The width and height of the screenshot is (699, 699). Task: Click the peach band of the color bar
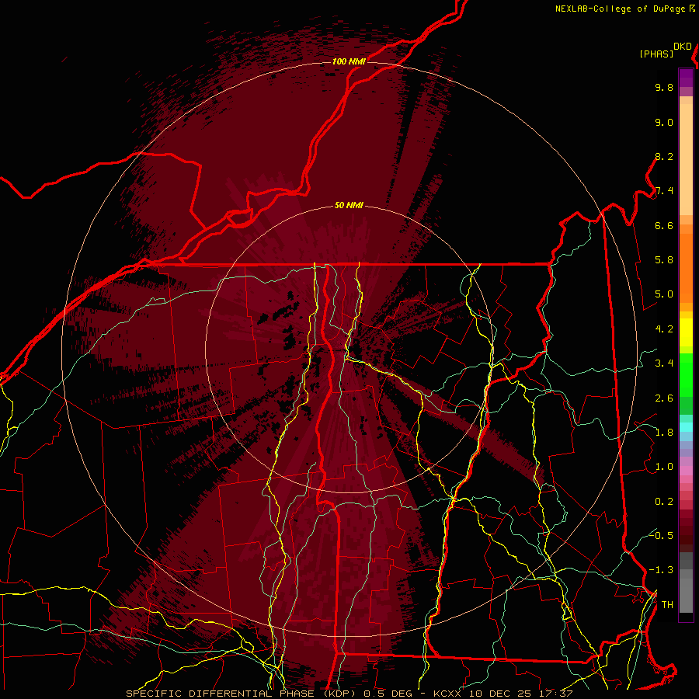[x=686, y=156]
